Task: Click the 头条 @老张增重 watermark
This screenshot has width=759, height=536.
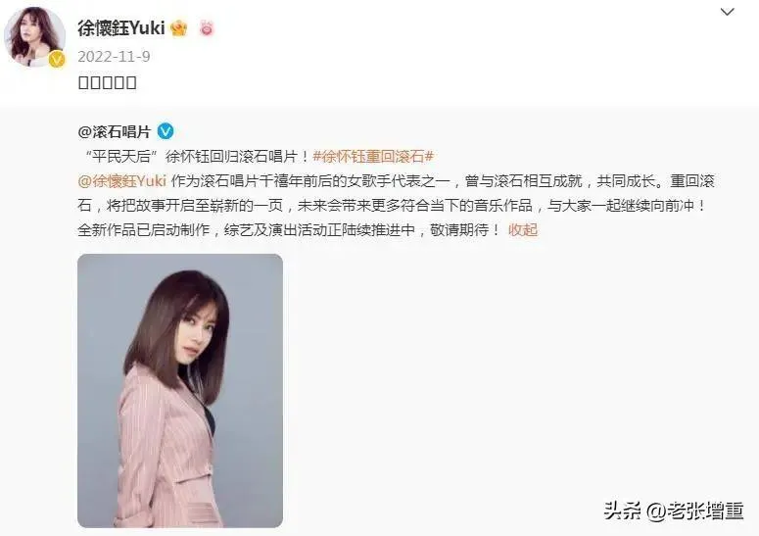Action: click(674, 511)
